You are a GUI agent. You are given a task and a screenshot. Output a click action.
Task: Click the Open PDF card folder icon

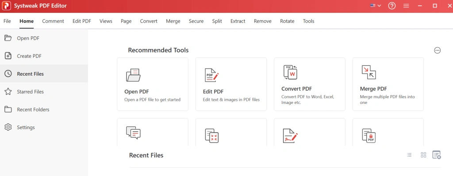pyautogui.click(x=133, y=75)
